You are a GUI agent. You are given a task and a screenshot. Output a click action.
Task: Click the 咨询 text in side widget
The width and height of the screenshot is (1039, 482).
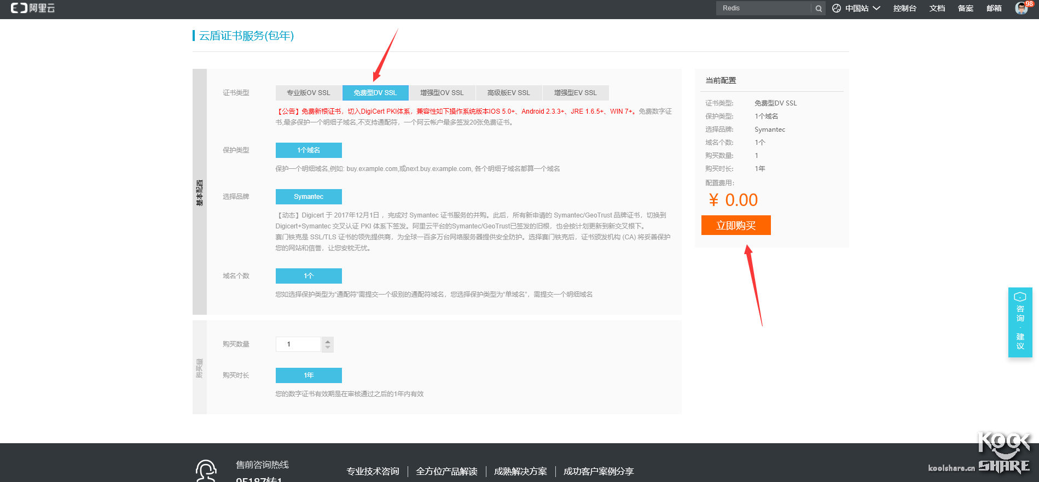tap(1020, 314)
